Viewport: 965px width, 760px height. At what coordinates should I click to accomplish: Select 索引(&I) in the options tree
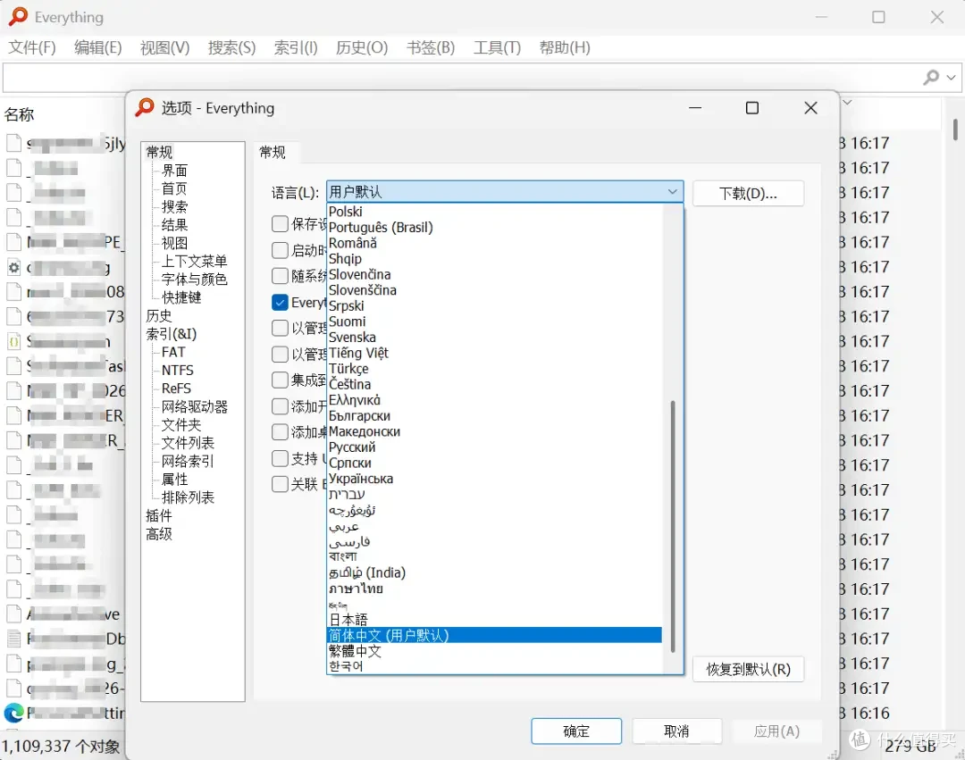coord(171,334)
